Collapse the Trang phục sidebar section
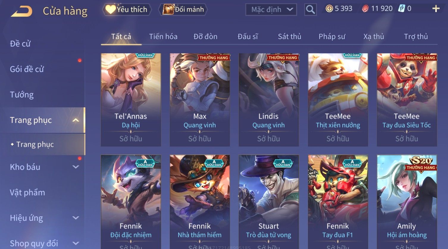Screen dimensions: 448x249 [x=76, y=120]
